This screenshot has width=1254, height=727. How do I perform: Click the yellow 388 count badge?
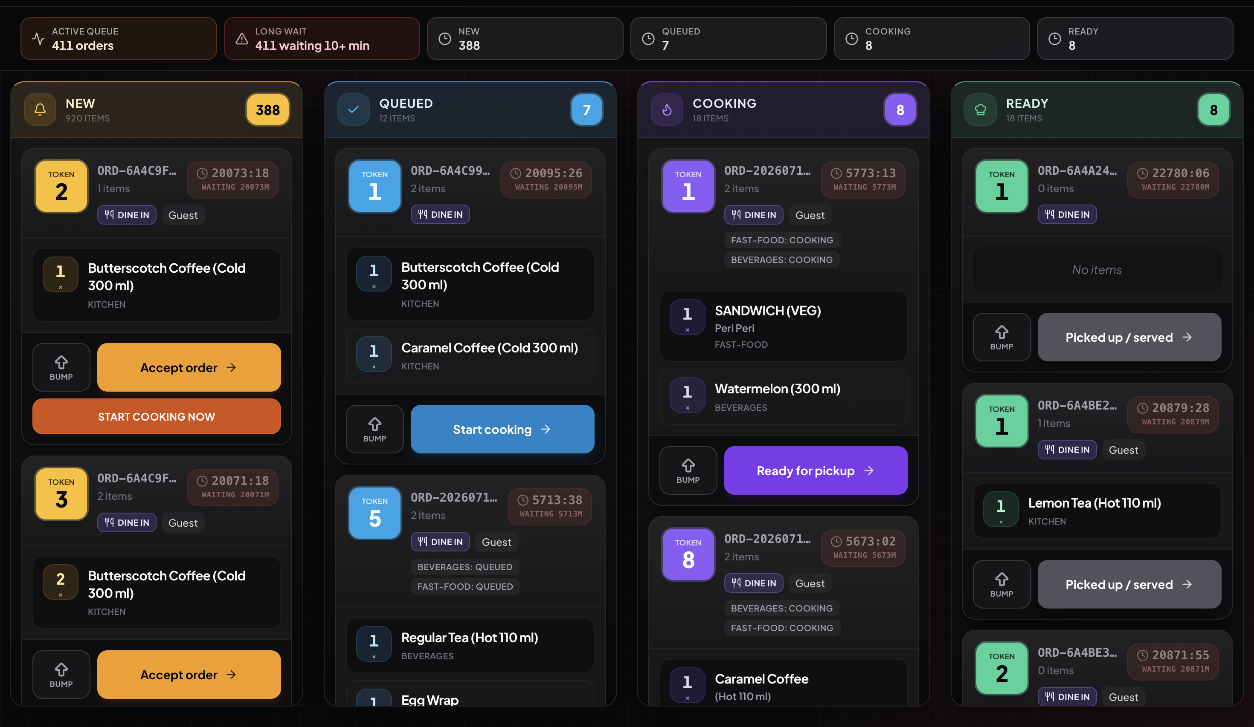click(x=268, y=110)
